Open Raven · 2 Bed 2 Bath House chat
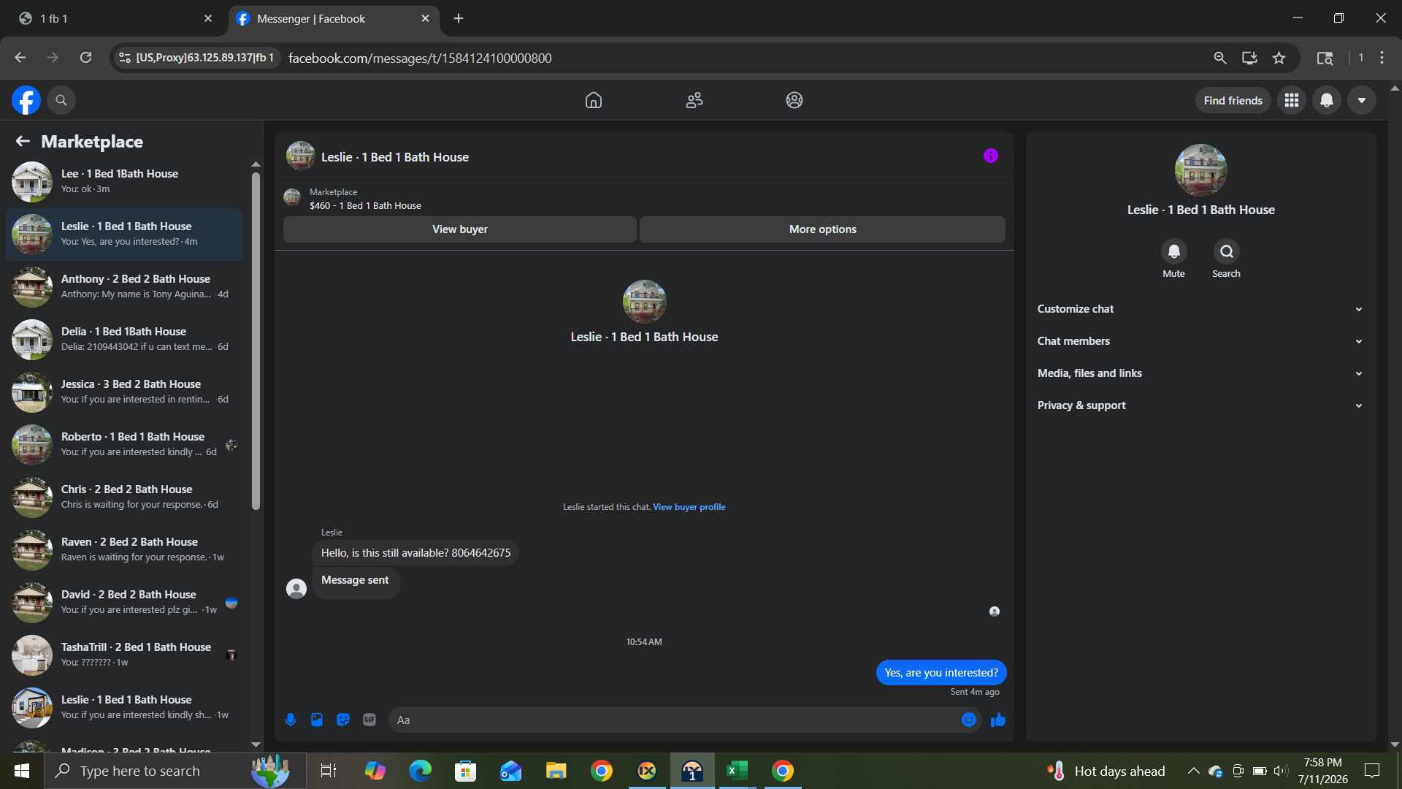This screenshot has width=1402, height=789. [x=124, y=549]
